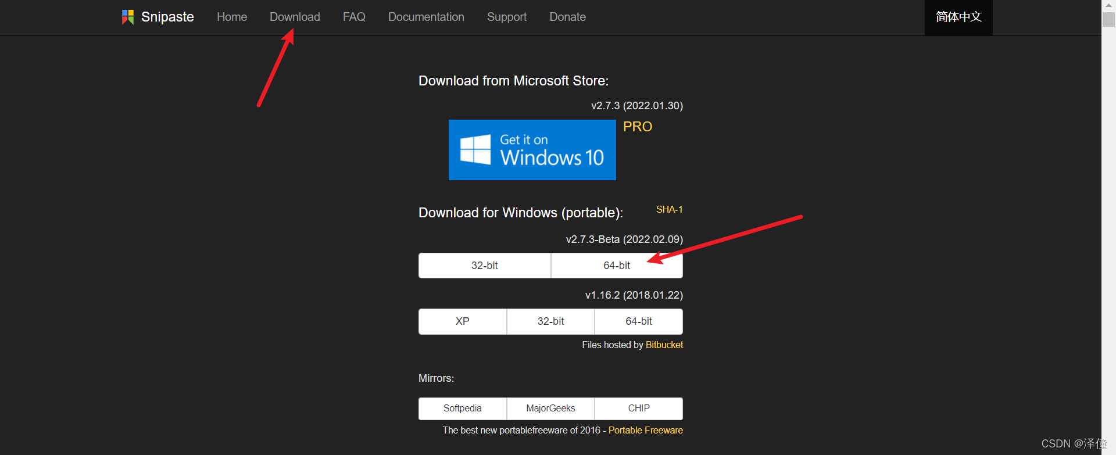Screen dimensions: 1116x455
Task: Click the Snipaste logo icon
Action: 128,17
